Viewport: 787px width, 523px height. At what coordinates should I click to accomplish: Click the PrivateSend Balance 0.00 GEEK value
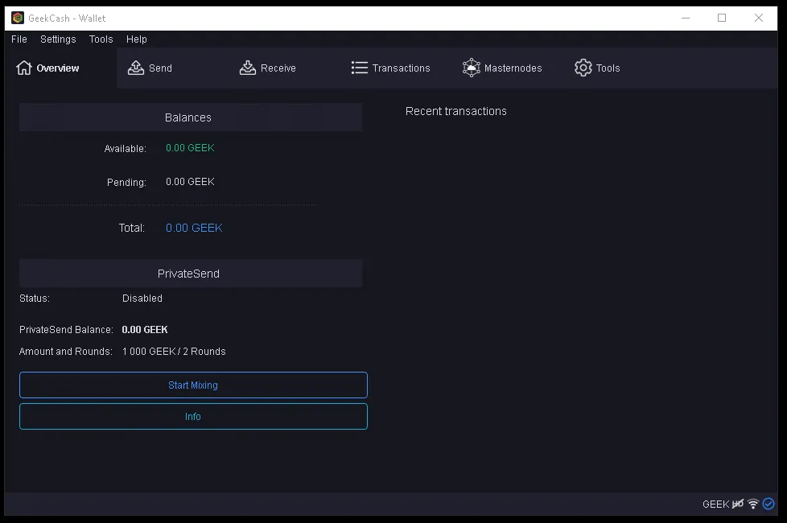tap(145, 330)
